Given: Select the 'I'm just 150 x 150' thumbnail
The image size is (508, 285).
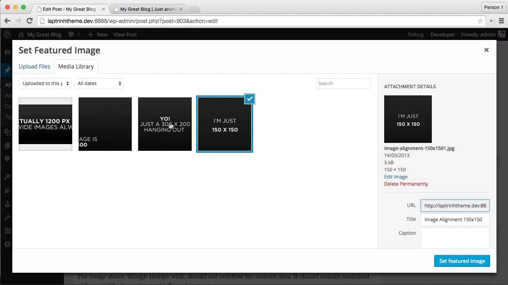Looking at the screenshot, I should (x=225, y=124).
